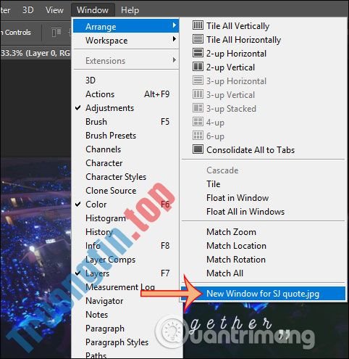Show the Layer Comps panel

pos(111,260)
